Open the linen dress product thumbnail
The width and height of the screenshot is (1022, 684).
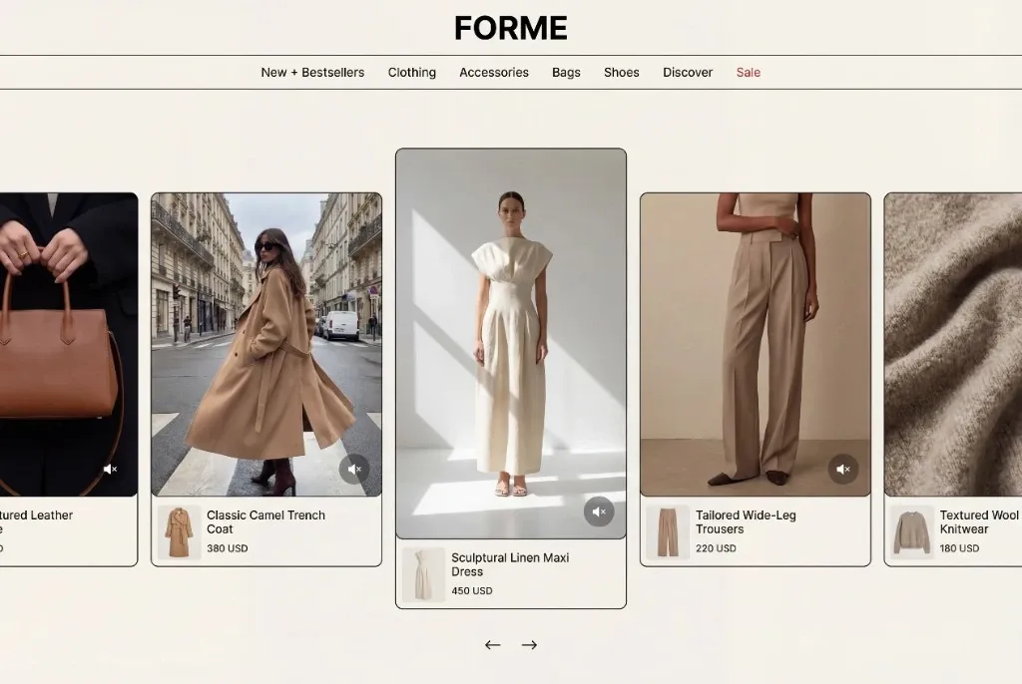click(423, 574)
